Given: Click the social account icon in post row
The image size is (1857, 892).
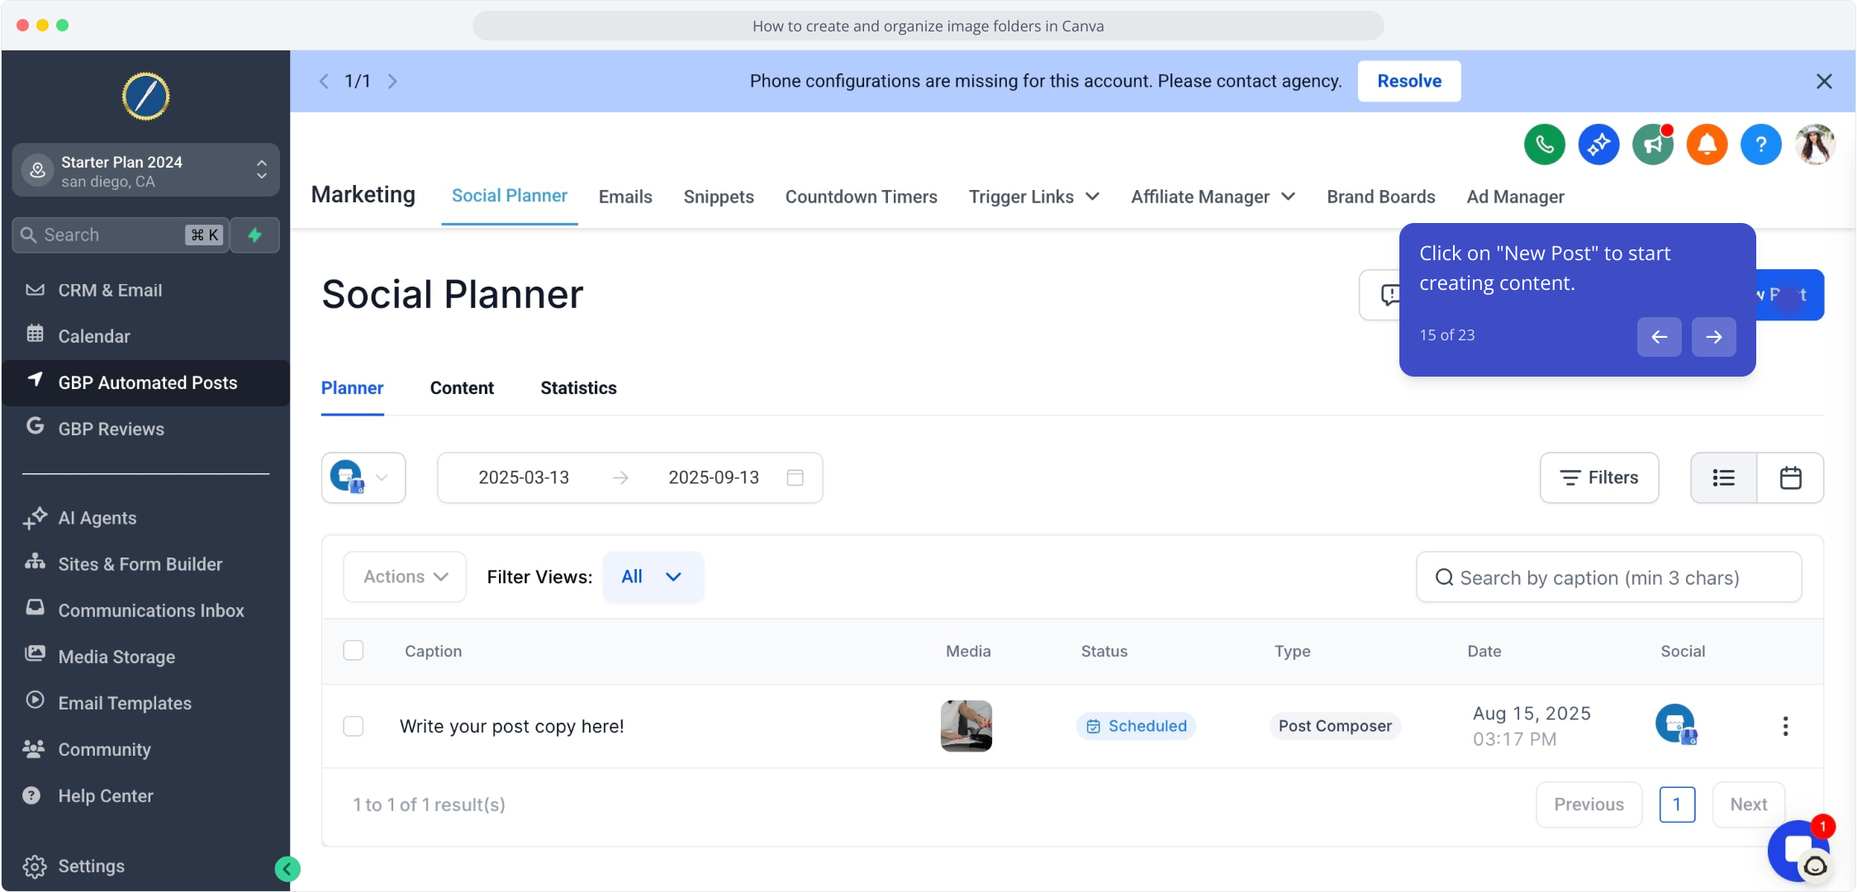Looking at the screenshot, I should [1676, 724].
